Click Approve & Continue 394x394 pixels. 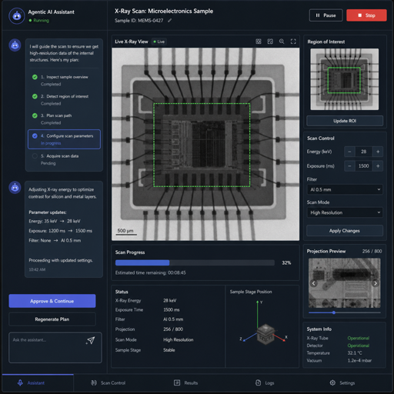pos(52,301)
